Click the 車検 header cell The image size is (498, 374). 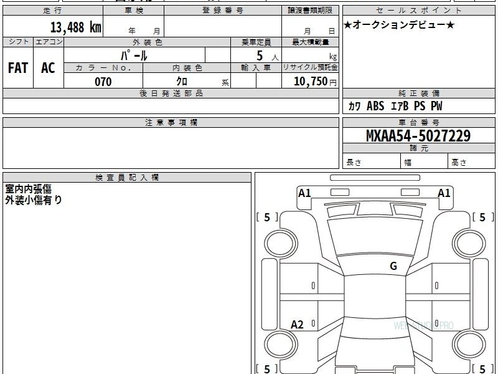(134, 11)
